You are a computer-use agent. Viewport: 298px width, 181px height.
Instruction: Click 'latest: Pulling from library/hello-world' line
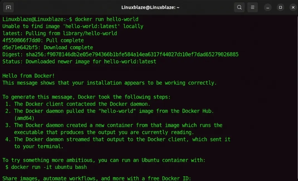pyautogui.click(x=60, y=33)
